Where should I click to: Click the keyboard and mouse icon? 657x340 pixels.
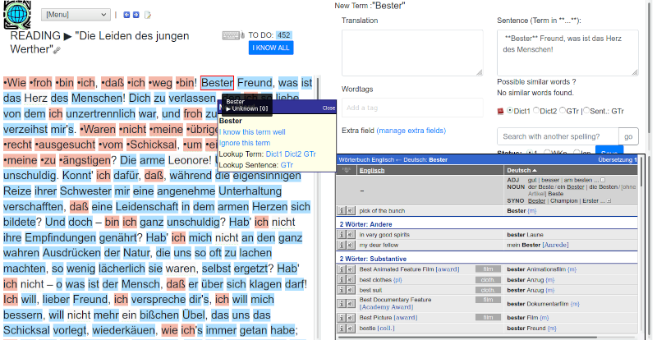[234, 35]
